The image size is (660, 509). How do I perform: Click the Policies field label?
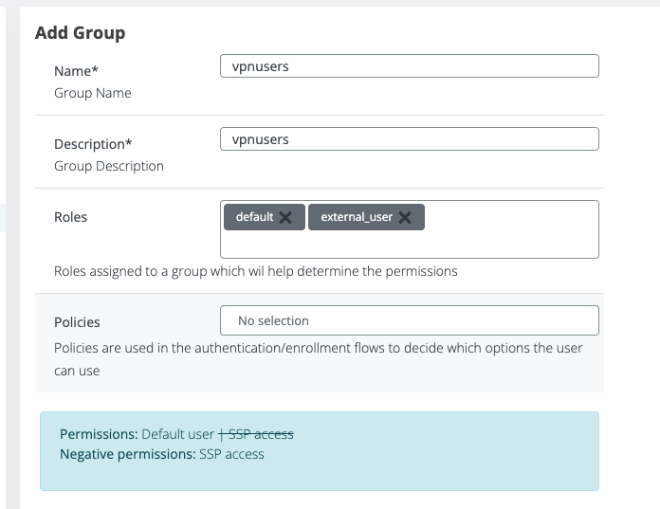77,322
